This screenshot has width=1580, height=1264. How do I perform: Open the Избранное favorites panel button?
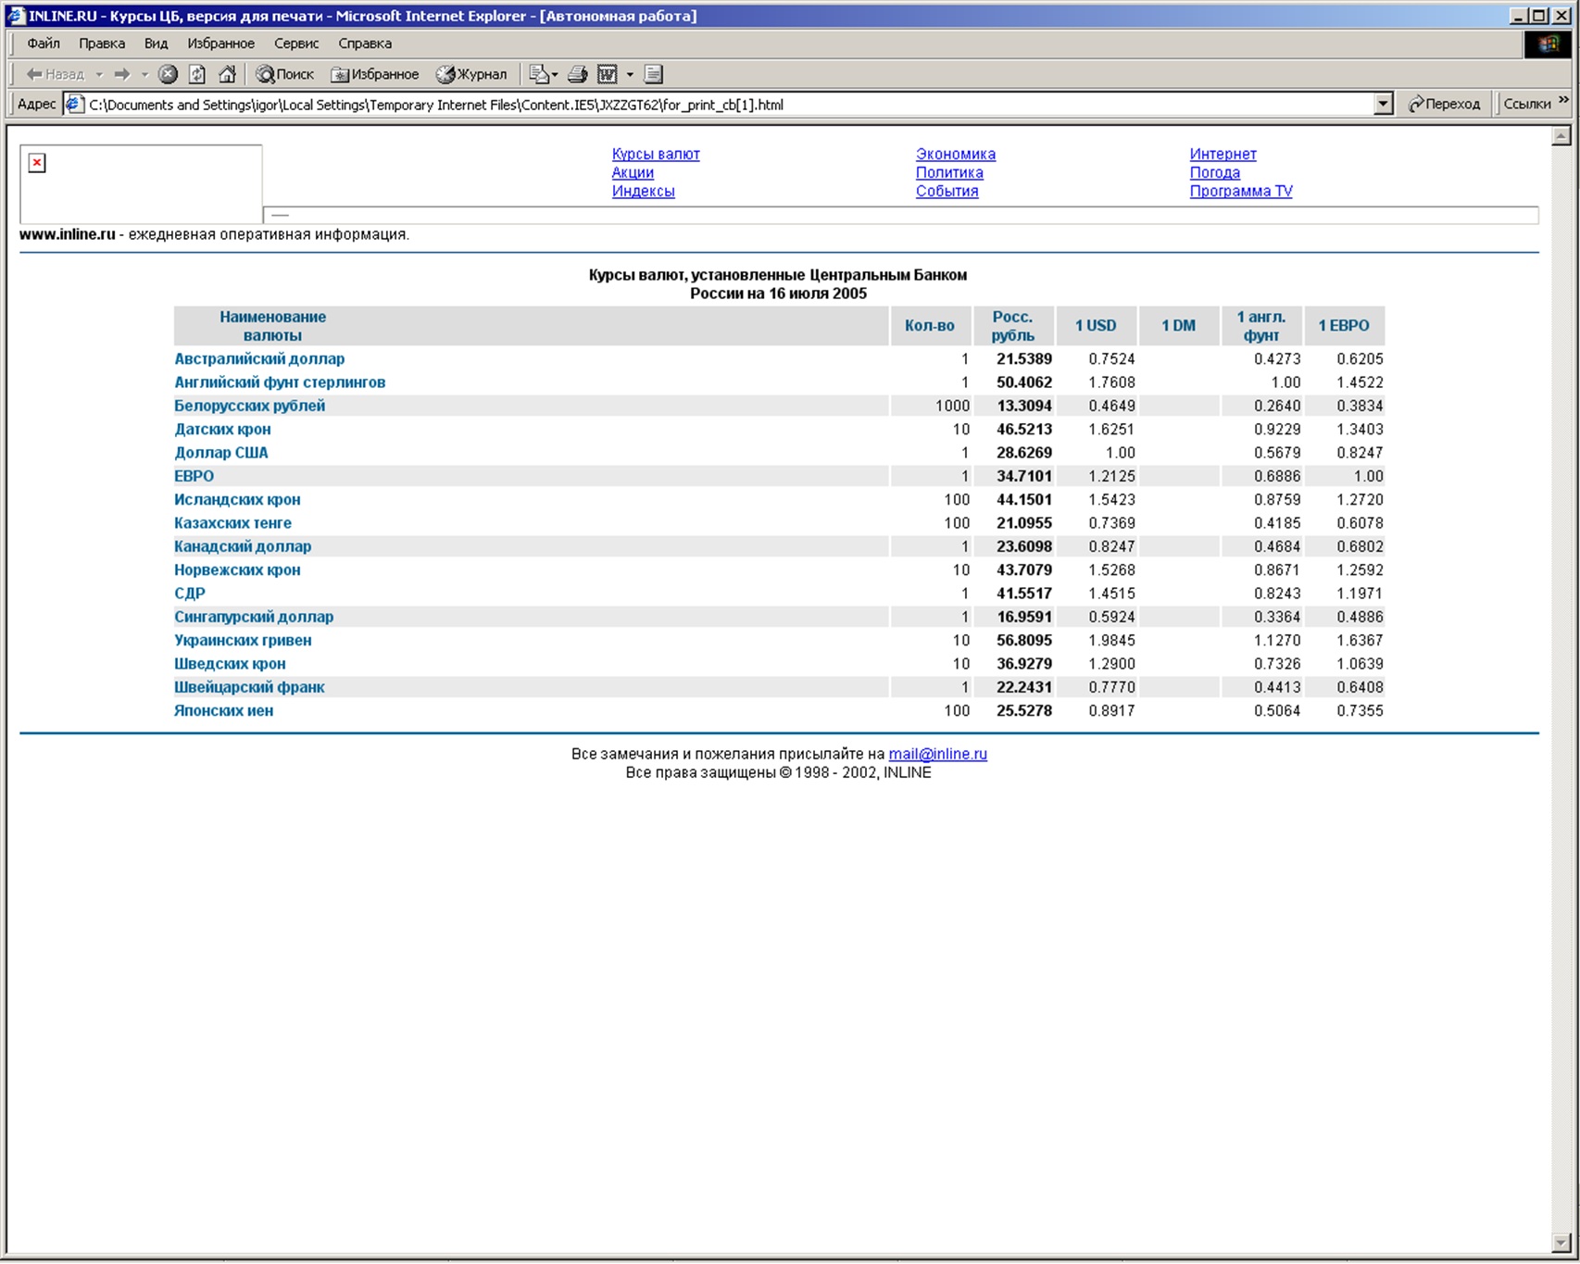(375, 74)
